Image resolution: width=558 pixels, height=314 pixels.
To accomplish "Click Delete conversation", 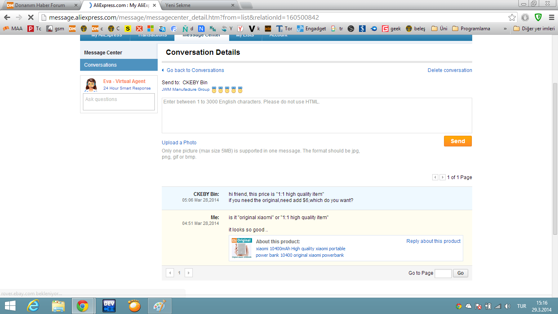I will pos(450,70).
